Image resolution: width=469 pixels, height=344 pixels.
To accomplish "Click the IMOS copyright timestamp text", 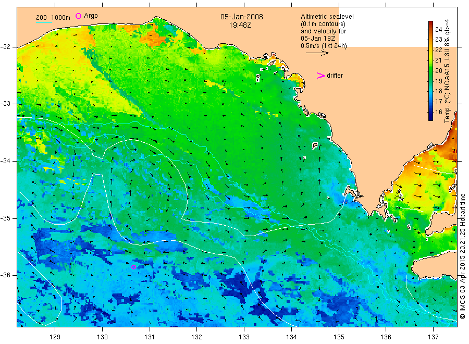I will [463, 256].
